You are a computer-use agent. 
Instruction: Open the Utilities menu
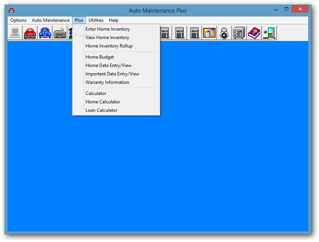(x=96, y=20)
